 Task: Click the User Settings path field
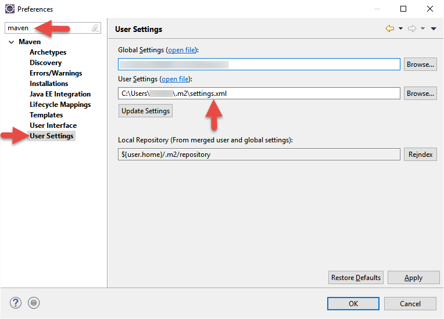[259, 94]
